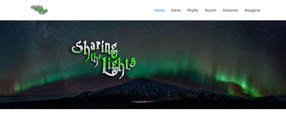Image resolution: width=286 pixels, height=124 pixels.
Task: Select Martin in the navigation bar
Action: (x=210, y=10)
